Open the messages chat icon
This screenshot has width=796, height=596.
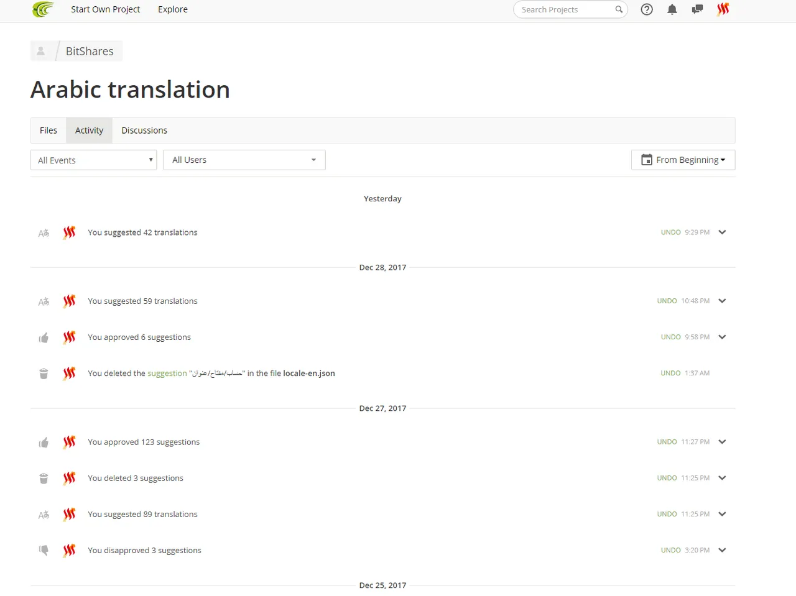tap(697, 9)
